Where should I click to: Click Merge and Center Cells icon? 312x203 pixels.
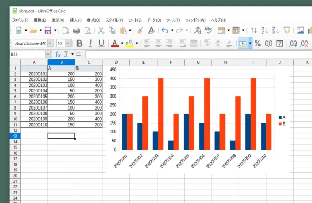coord(193,43)
